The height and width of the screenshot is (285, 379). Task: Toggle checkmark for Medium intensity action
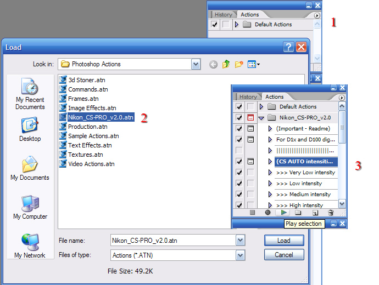point(239,194)
